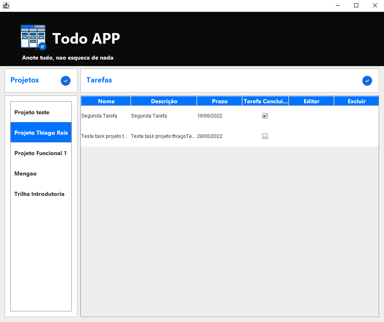The height and width of the screenshot is (322, 384).
Task: Switch to the Mengao project
Action: tap(41, 173)
